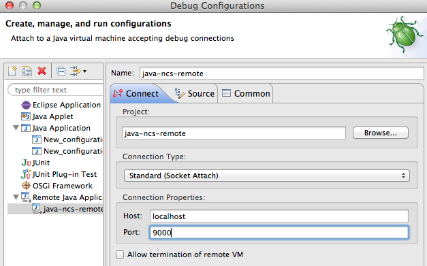Click the New launch configuration icon

(12, 71)
